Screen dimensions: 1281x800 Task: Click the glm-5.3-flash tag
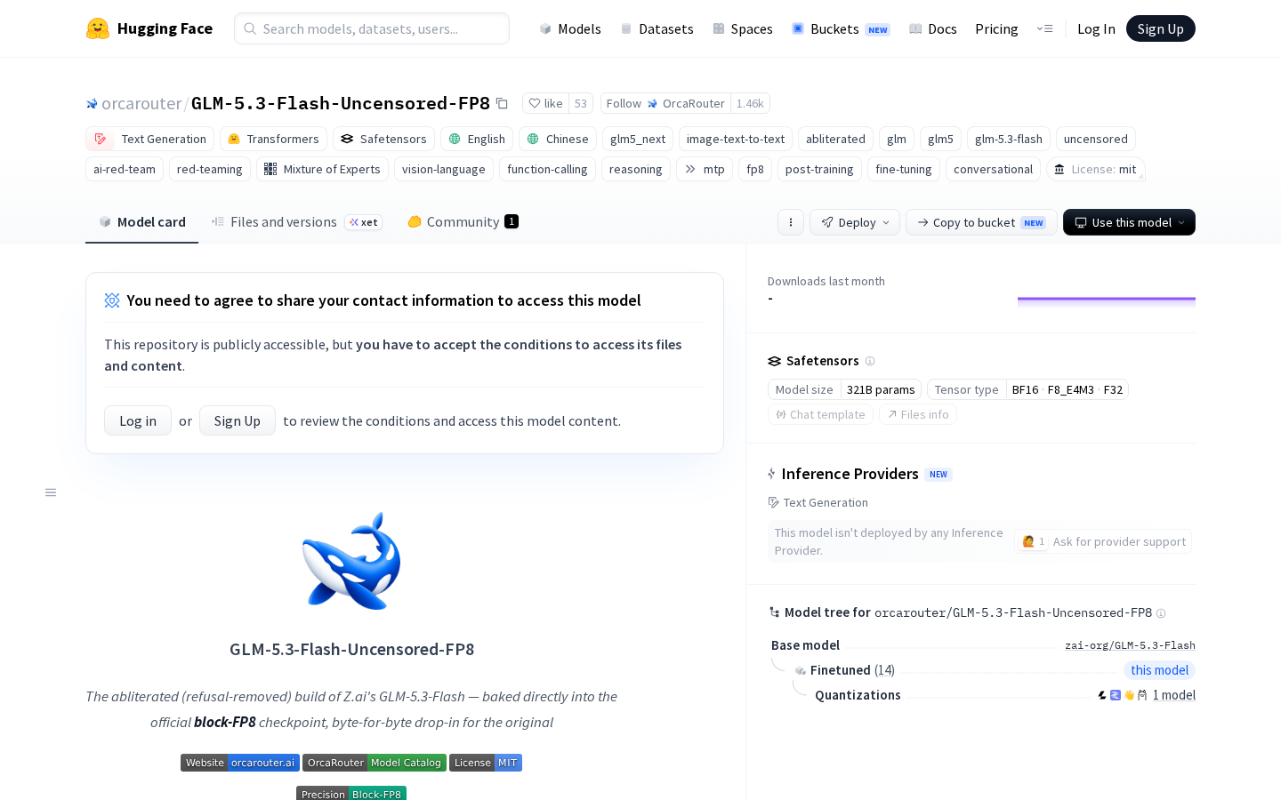point(1009,139)
